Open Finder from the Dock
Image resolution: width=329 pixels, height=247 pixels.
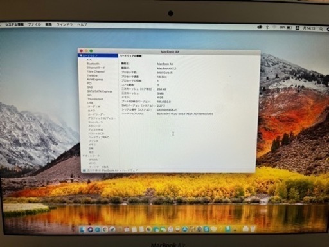pos(83,230)
